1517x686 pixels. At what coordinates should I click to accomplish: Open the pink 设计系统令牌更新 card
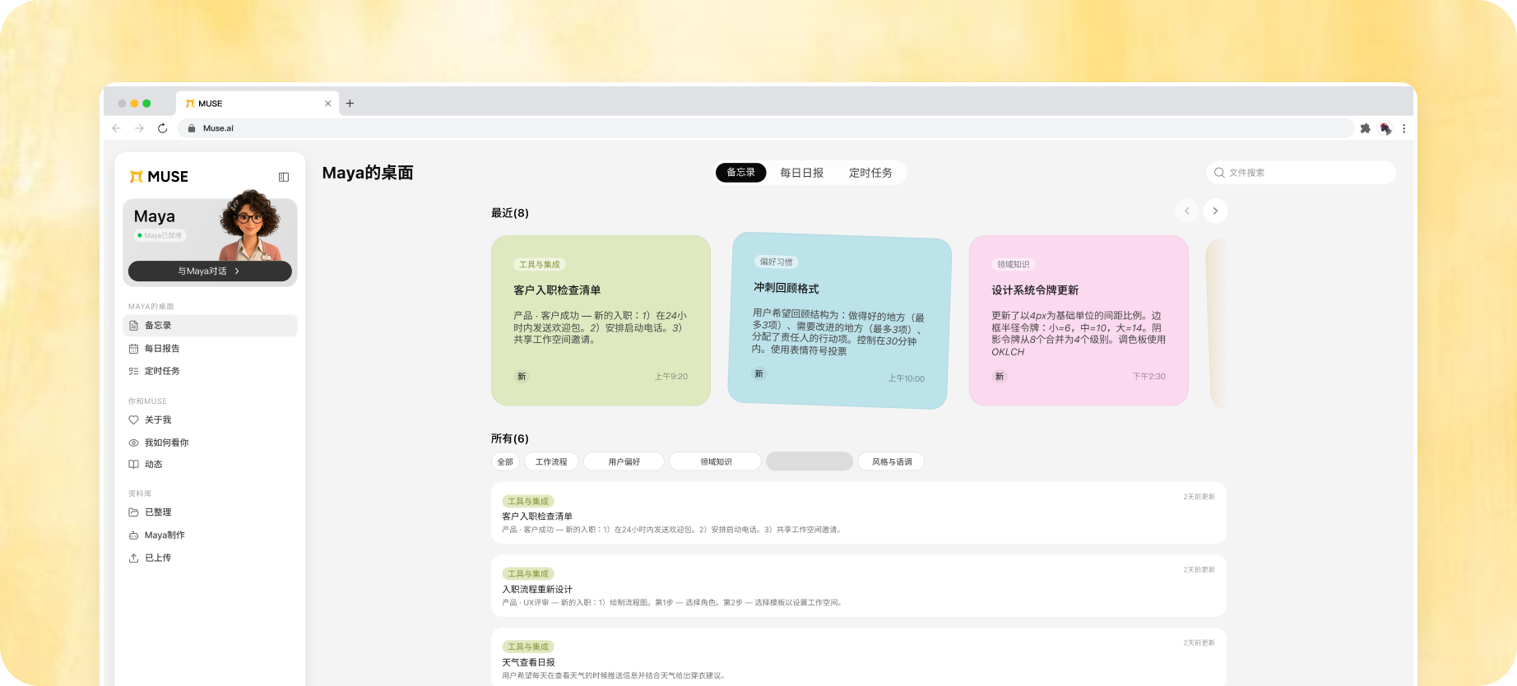[1079, 321]
